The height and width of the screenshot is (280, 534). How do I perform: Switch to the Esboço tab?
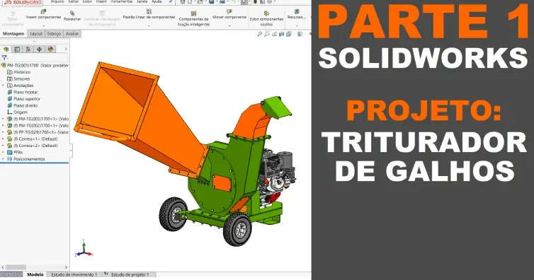tap(54, 34)
